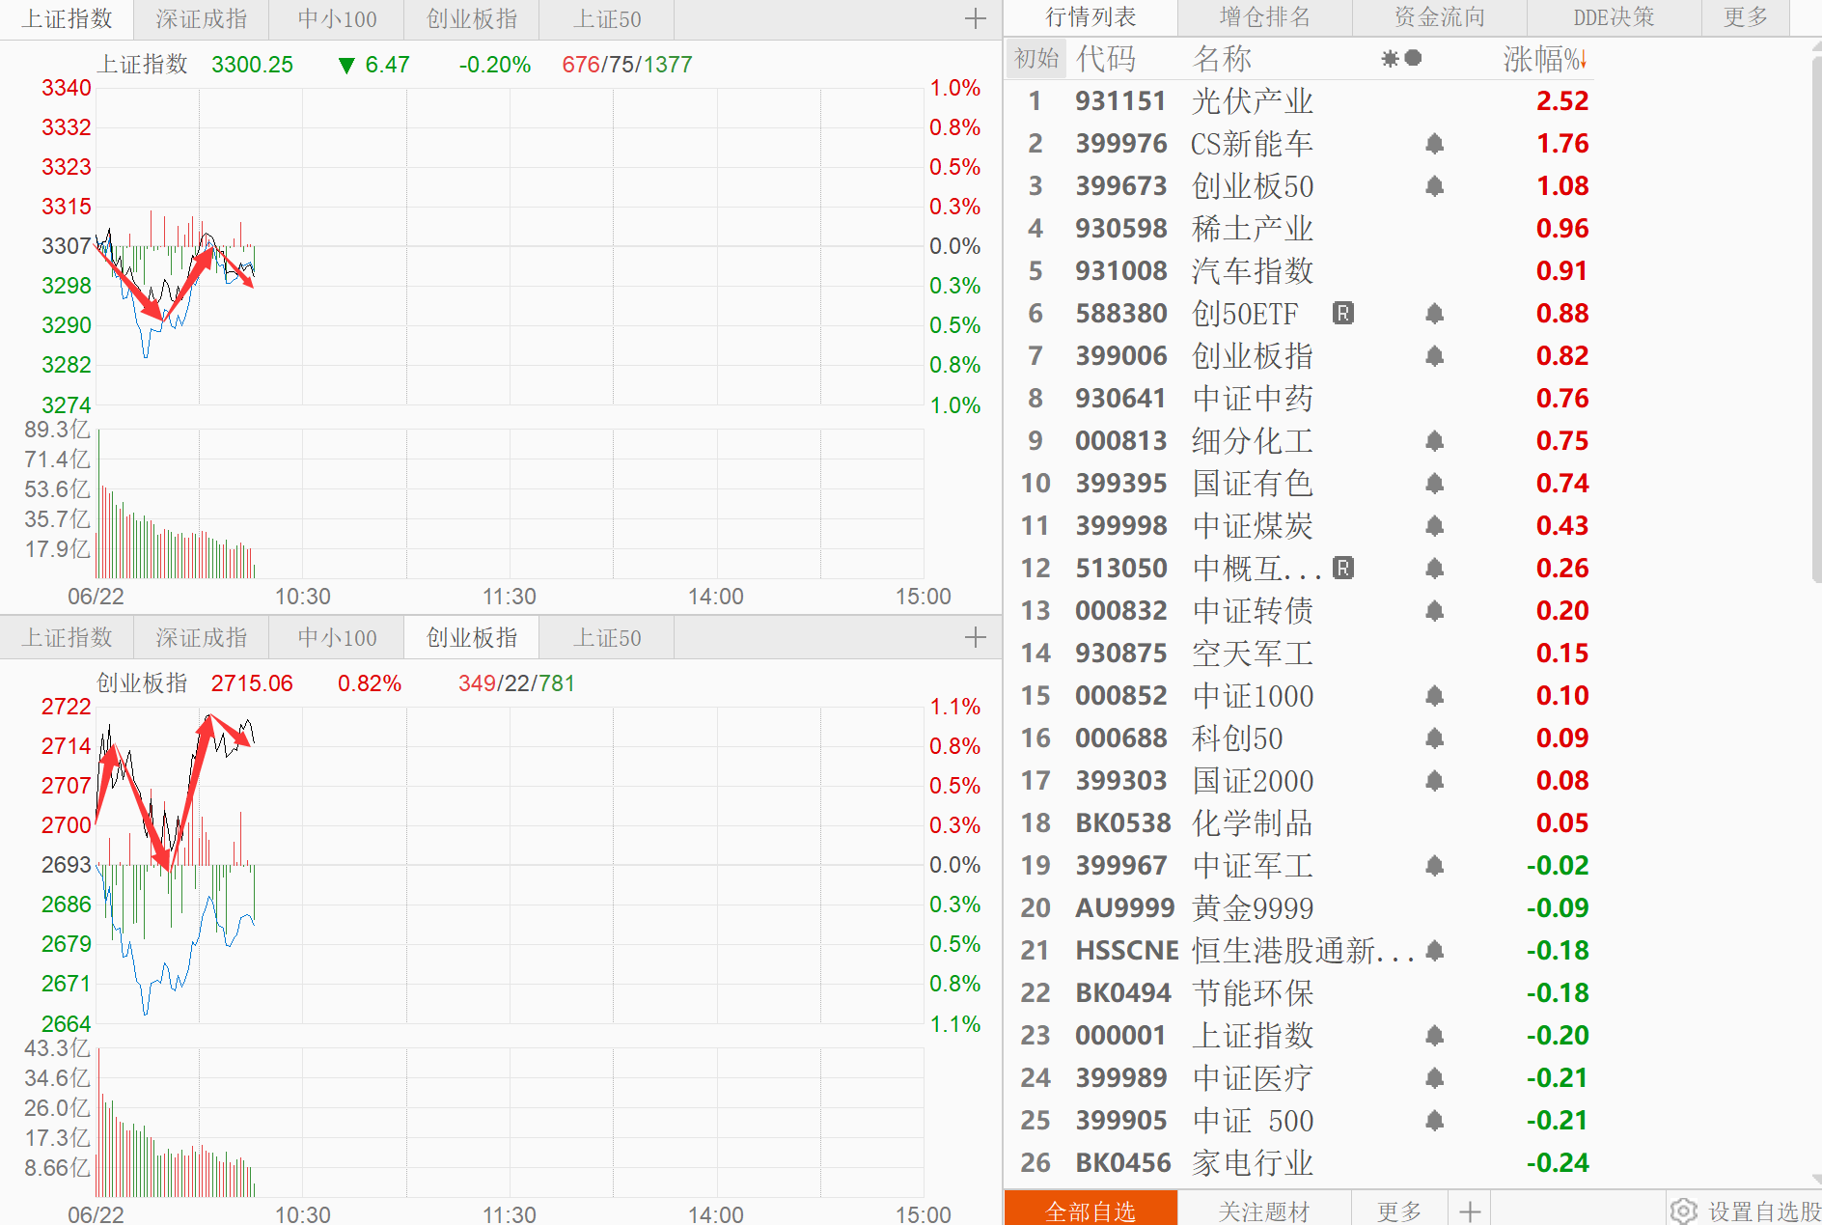Click the 代码 column header
The width and height of the screenshot is (1822, 1225).
point(1106,60)
